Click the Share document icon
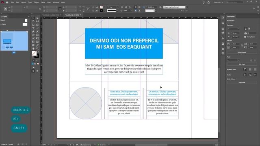The image size is (260, 146). pos(208,2)
